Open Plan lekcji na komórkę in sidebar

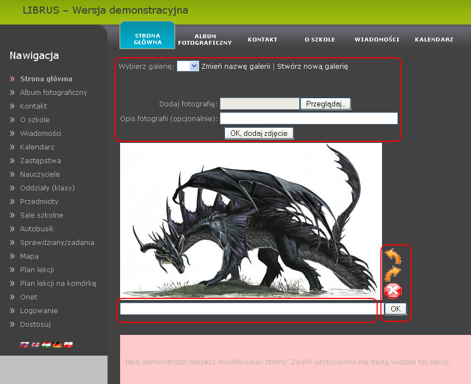pyautogui.click(x=58, y=284)
